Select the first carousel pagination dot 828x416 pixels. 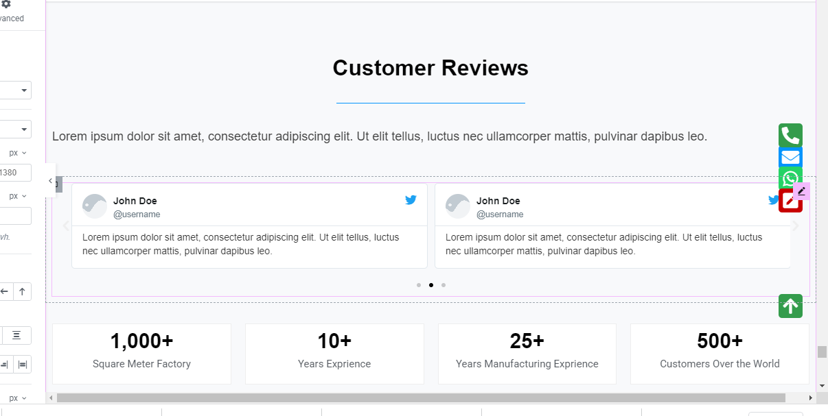[x=419, y=285]
